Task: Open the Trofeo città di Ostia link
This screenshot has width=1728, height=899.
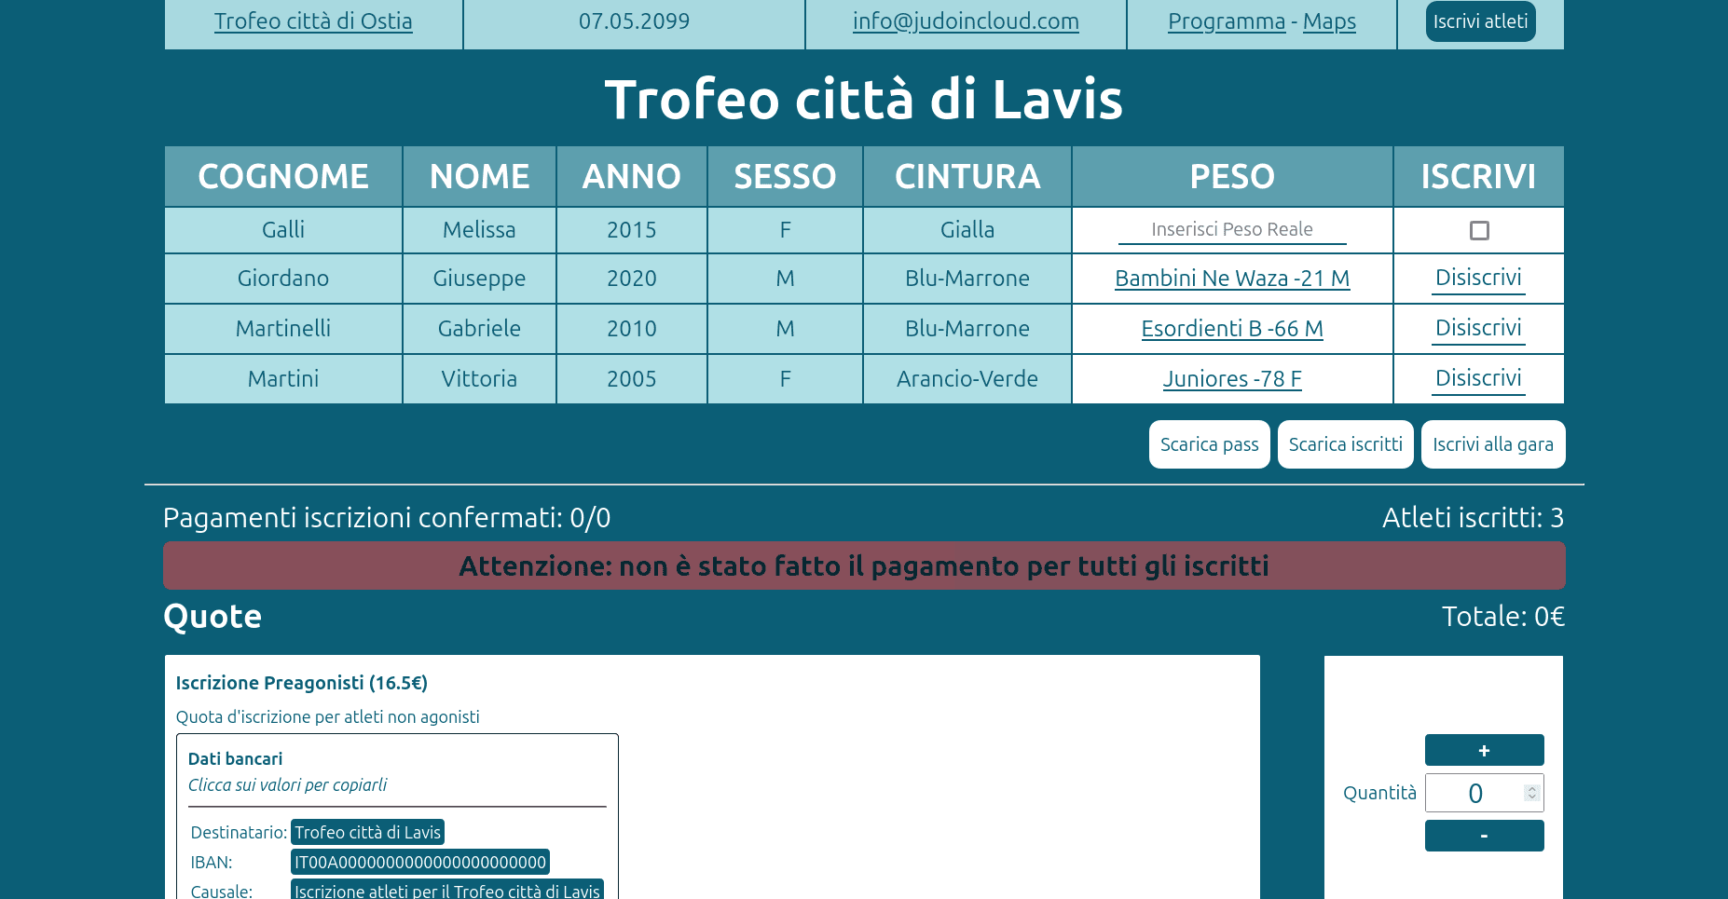Action: (313, 21)
